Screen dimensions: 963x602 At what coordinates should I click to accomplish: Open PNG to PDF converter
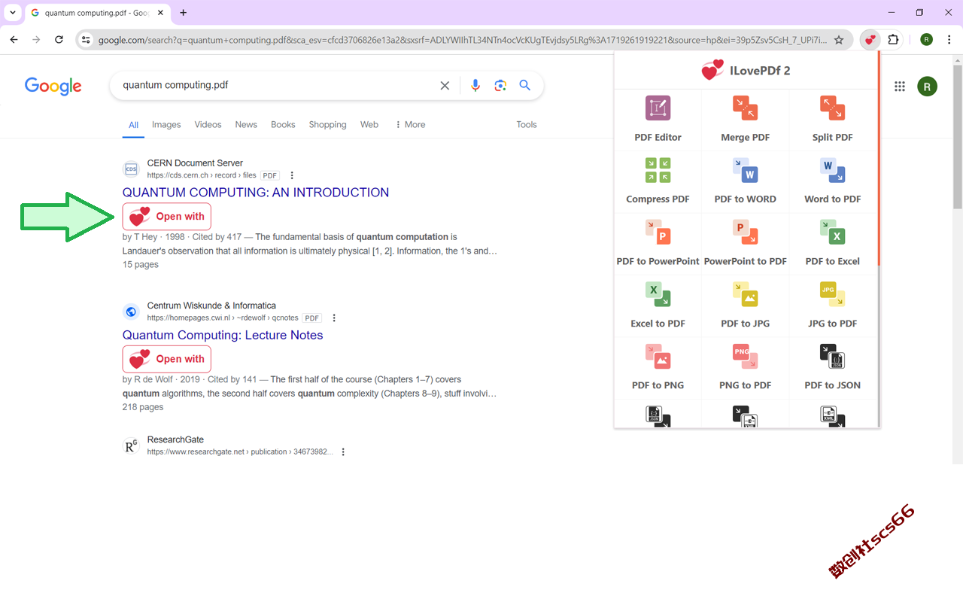click(x=745, y=367)
